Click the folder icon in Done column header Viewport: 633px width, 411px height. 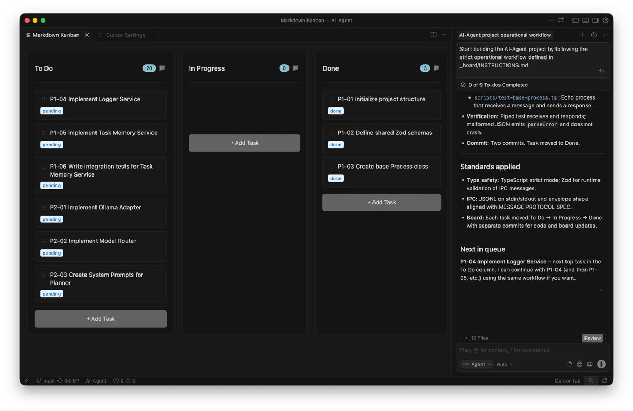(436, 68)
